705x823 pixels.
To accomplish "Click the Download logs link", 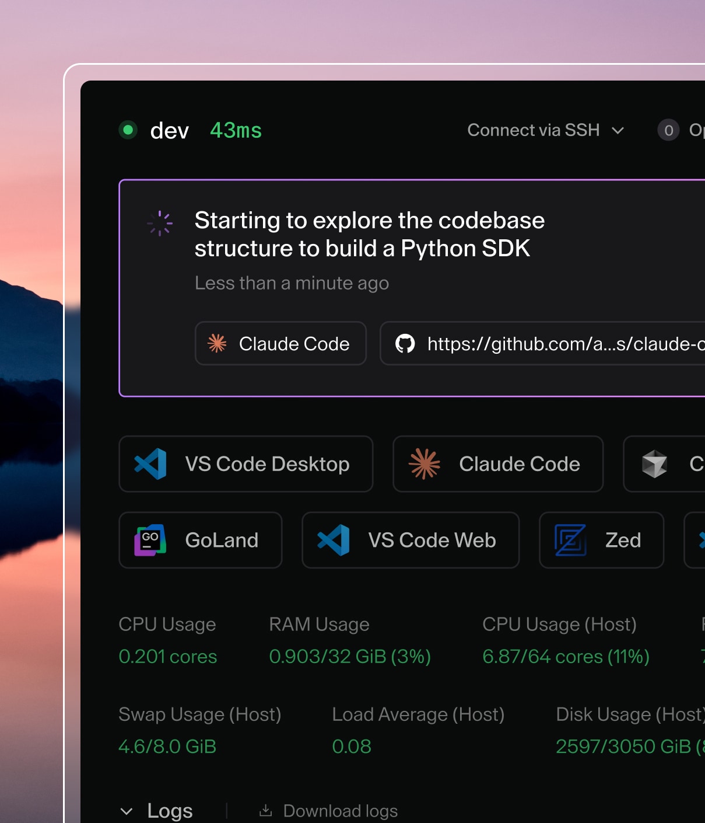I will 340,811.
